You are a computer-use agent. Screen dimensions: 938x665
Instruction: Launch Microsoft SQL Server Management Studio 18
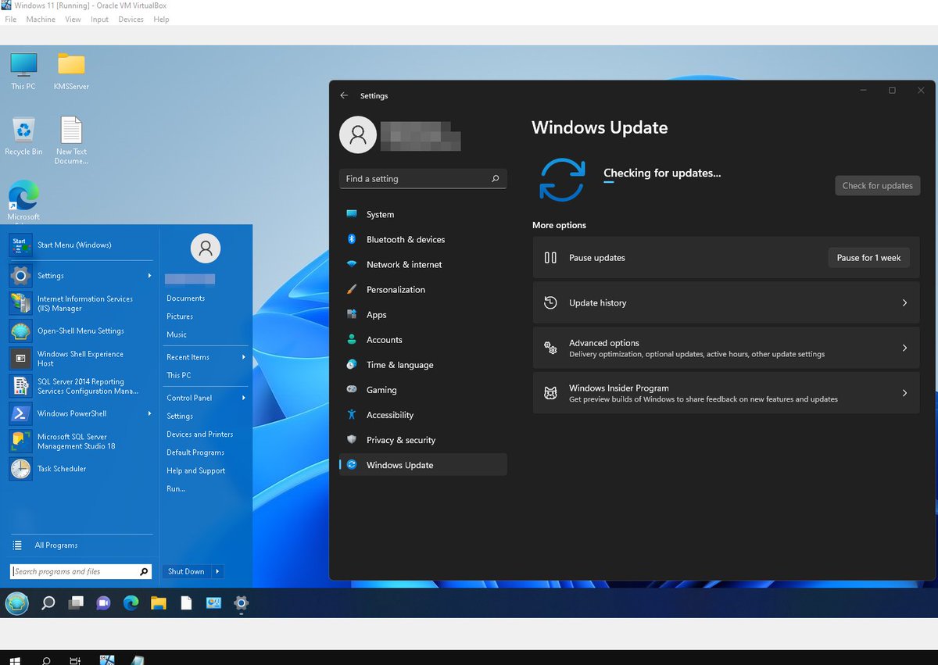82,442
